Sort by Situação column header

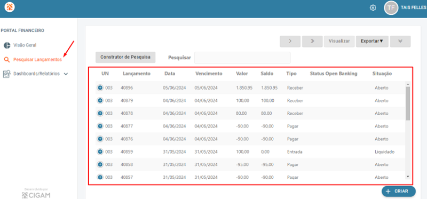click(x=382, y=74)
